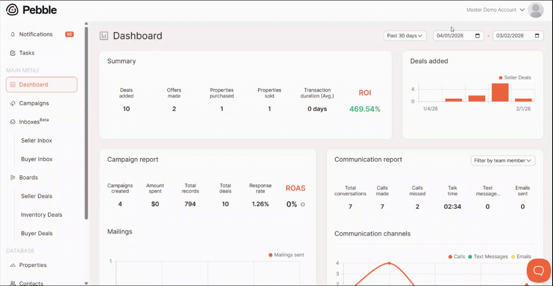Toggle the Seller Deals chart legend

point(515,77)
